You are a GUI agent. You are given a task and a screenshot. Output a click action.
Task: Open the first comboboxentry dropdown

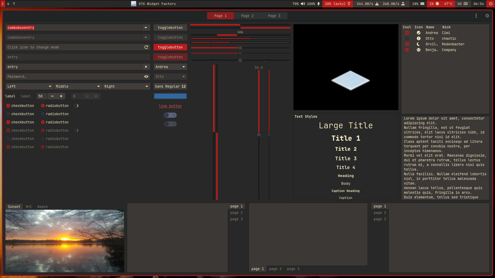[146, 28]
